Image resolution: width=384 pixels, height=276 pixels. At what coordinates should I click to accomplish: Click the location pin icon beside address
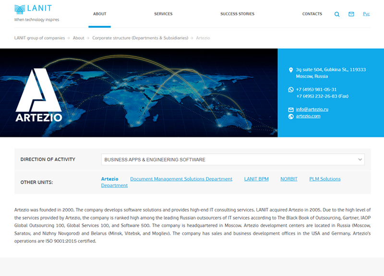click(290, 70)
